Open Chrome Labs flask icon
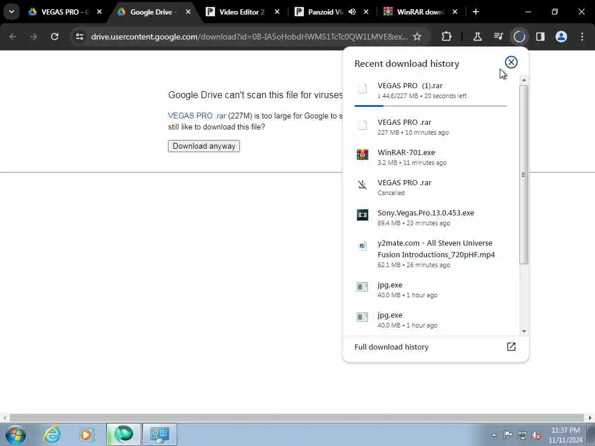The width and height of the screenshot is (595, 446). point(478,37)
